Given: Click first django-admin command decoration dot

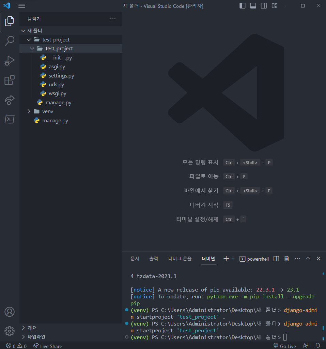Looking at the screenshot, I should (127, 310).
